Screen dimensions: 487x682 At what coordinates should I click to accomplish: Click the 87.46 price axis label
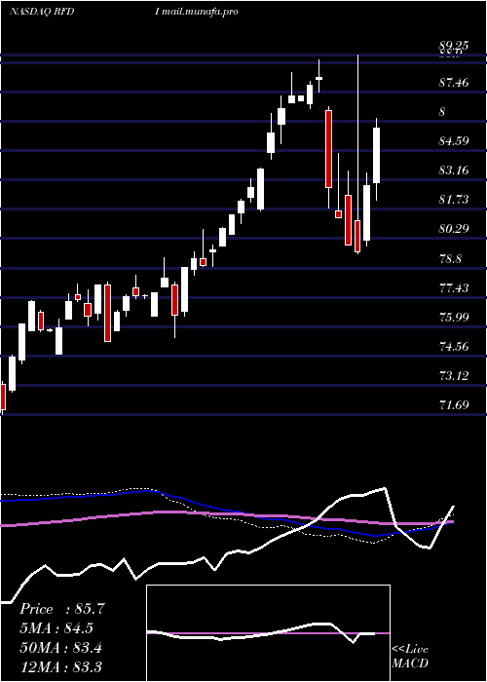point(454,82)
